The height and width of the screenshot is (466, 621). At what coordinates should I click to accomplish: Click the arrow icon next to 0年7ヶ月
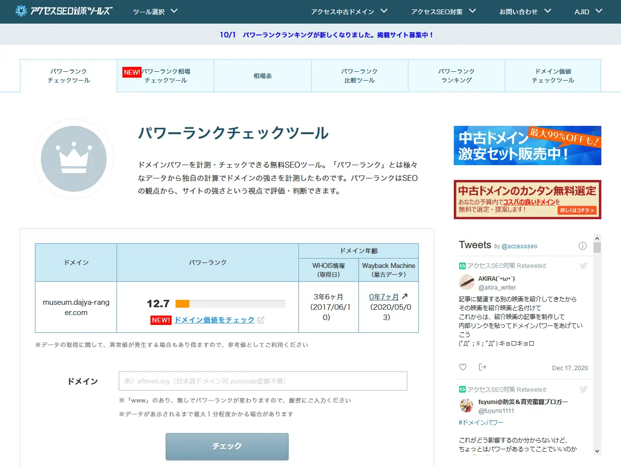tap(405, 296)
